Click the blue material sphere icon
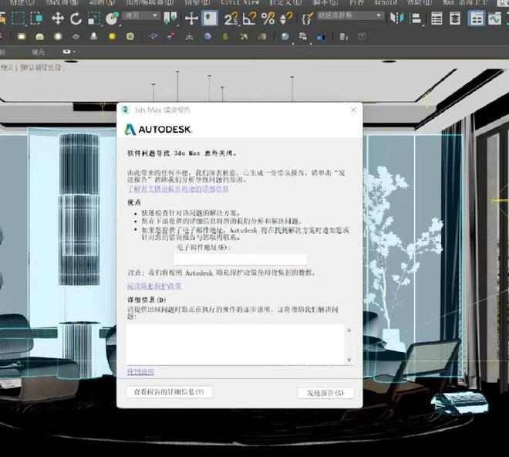Screen dimensions: 509x457 [x=285, y=36]
